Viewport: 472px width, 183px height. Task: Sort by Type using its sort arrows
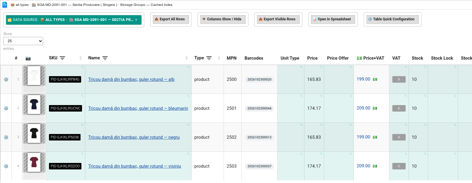pos(219,58)
